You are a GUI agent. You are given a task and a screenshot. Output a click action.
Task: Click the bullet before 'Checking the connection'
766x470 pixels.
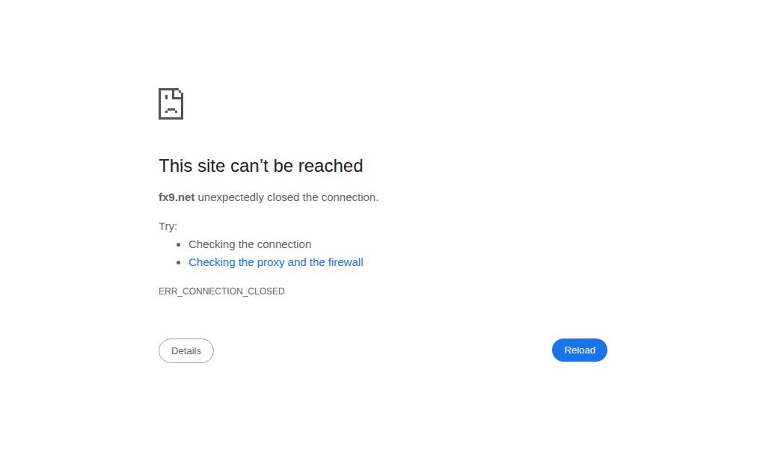[178, 244]
